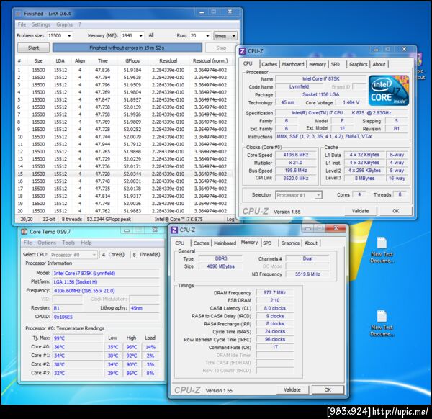Open the upper New Text Document desktop icon
This screenshot has height=419, width=432.
(x=382, y=250)
